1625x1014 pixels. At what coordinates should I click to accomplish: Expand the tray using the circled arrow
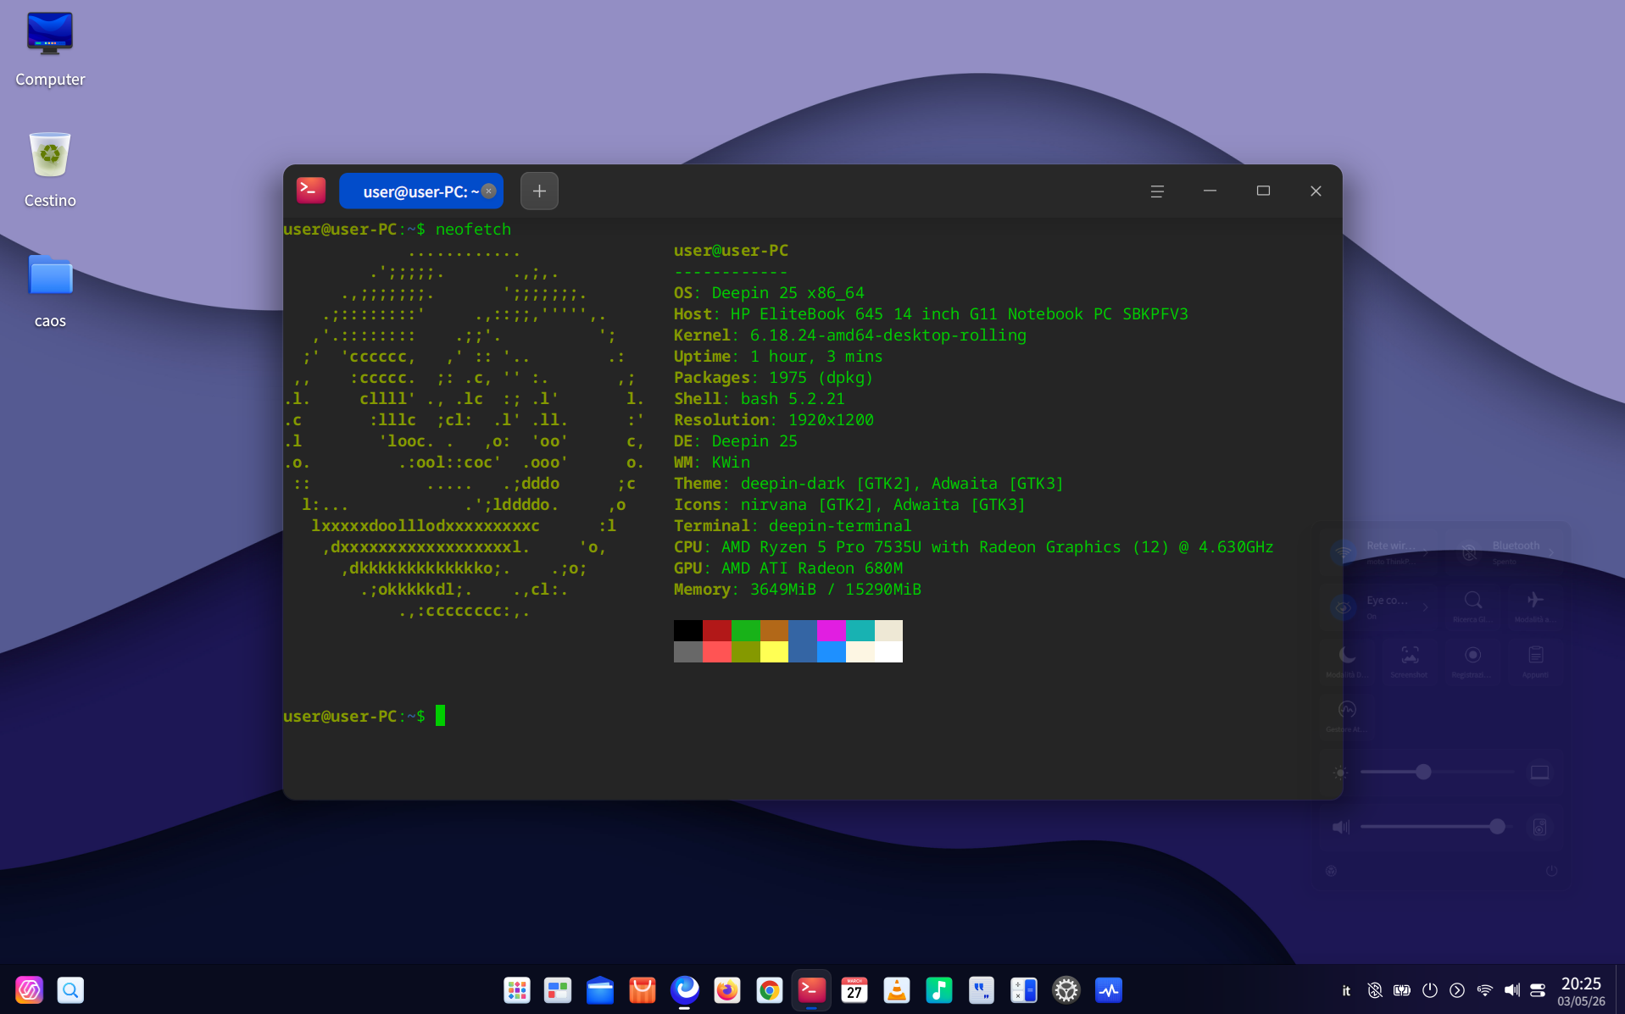coord(1457,990)
